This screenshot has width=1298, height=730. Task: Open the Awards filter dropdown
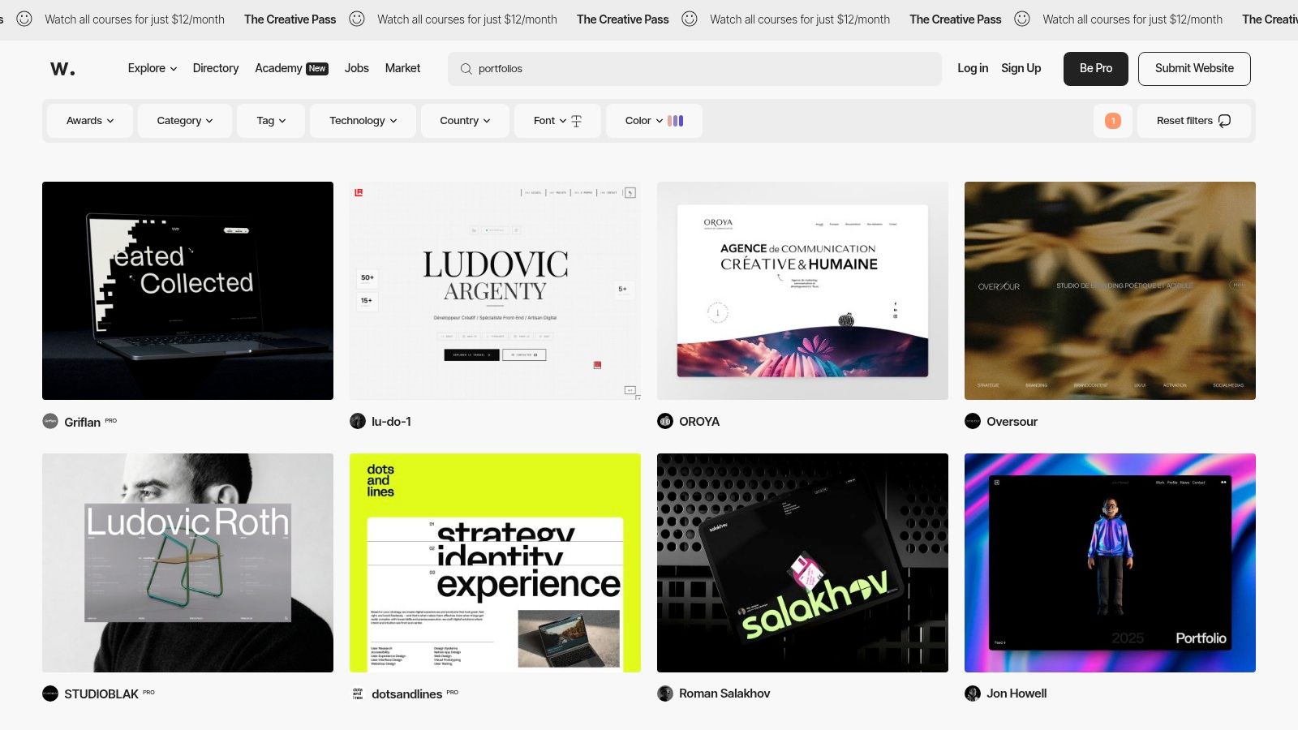pyautogui.click(x=89, y=120)
